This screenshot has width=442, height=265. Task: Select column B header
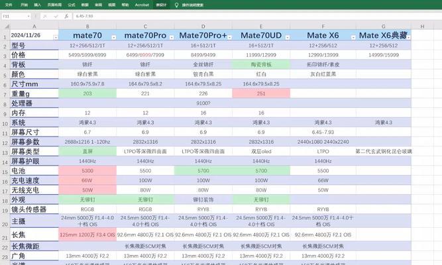[x=87, y=26]
